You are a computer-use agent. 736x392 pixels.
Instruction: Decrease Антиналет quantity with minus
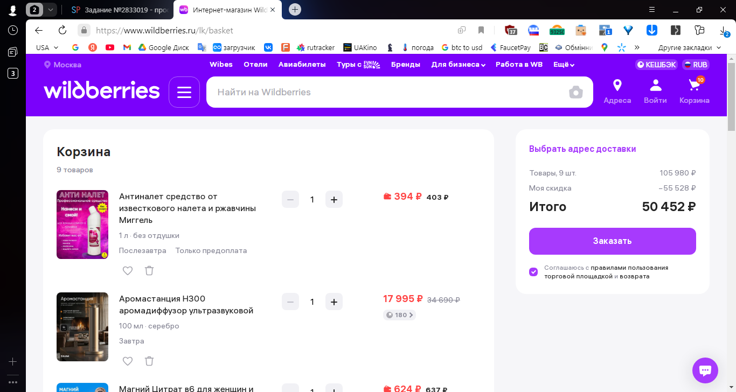point(290,200)
